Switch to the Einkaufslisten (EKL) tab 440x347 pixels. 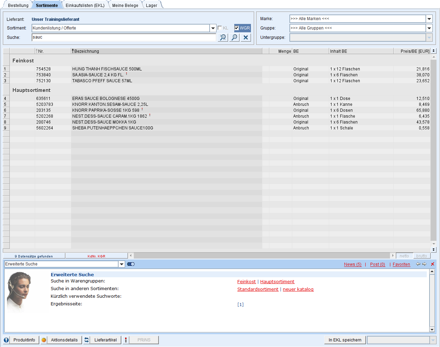point(85,5)
